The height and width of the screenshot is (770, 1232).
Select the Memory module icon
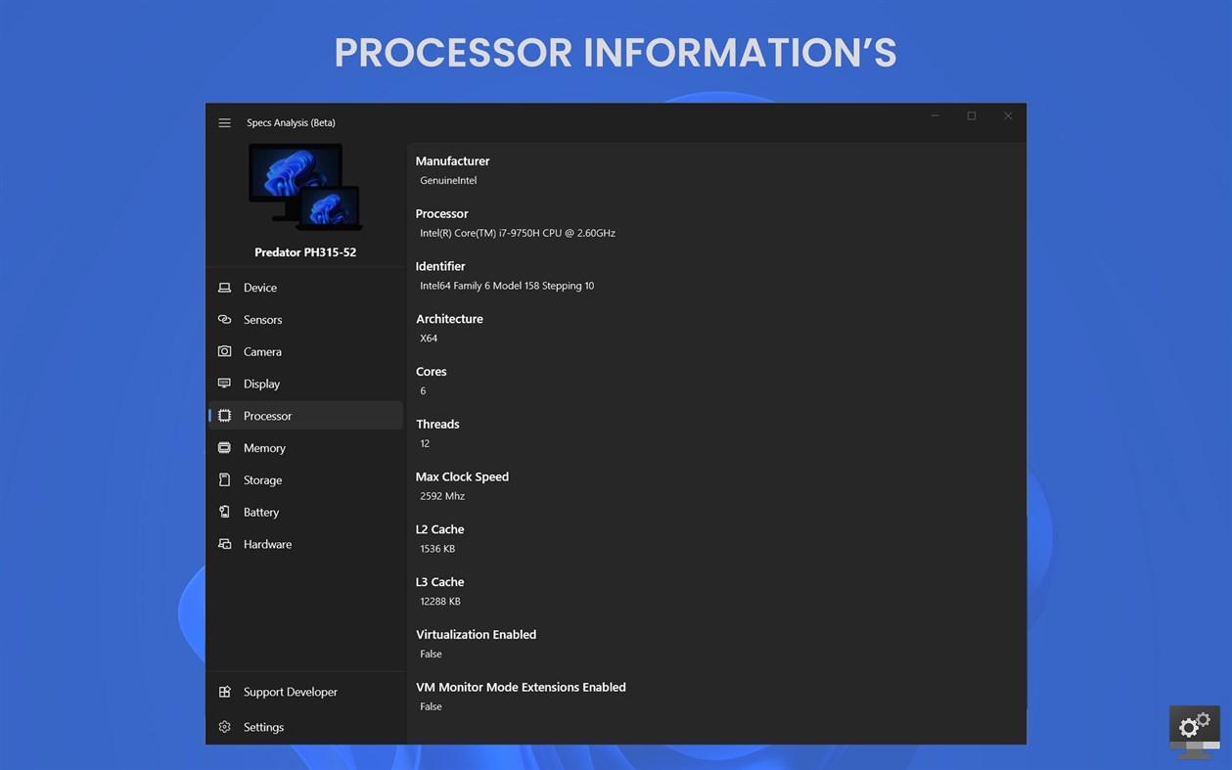click(226, 447)
